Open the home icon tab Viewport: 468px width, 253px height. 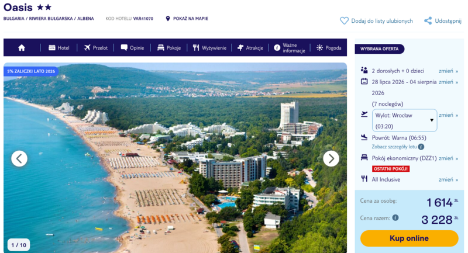[x=22, y=48]
